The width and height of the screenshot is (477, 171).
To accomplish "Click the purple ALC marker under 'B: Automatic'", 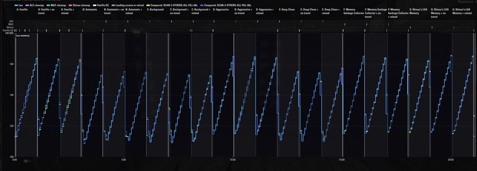I will (84, 21).
